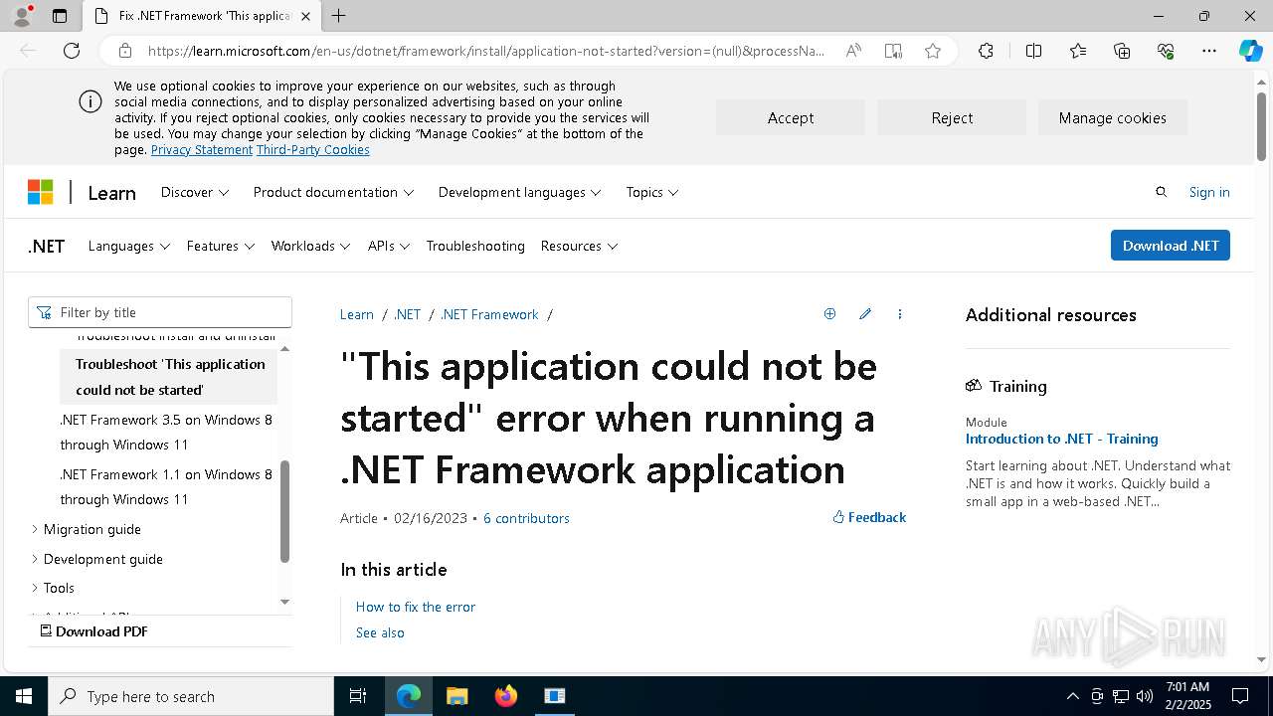This screenshot has width=1273, height=716.
Task: Add this page to favorites star
Action: click(933, 51)
